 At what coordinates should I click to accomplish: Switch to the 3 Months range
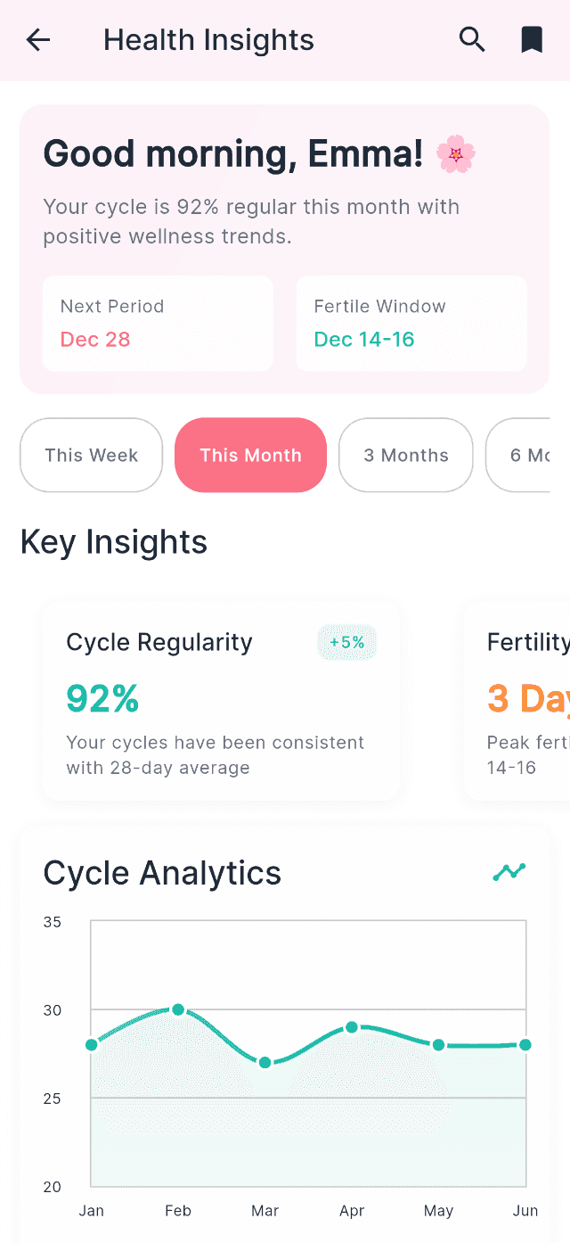[405, 455]
